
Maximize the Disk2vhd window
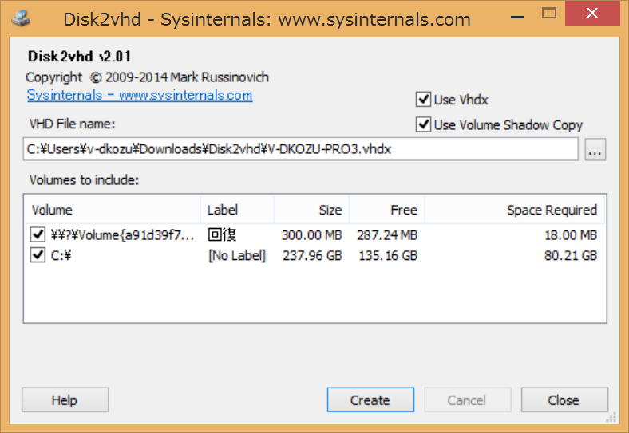point(548,13)
